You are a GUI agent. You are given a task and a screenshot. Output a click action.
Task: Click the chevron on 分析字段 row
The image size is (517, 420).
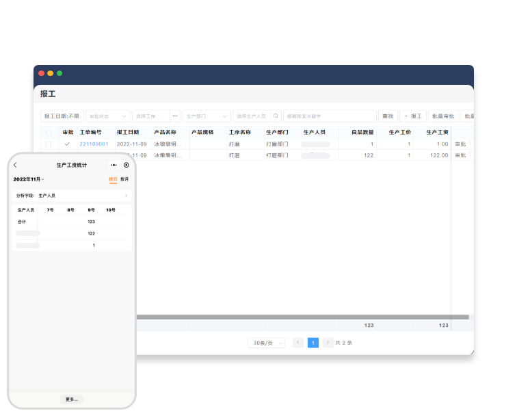click(127, 196)
